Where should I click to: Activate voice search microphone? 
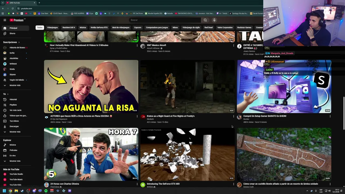214,20
